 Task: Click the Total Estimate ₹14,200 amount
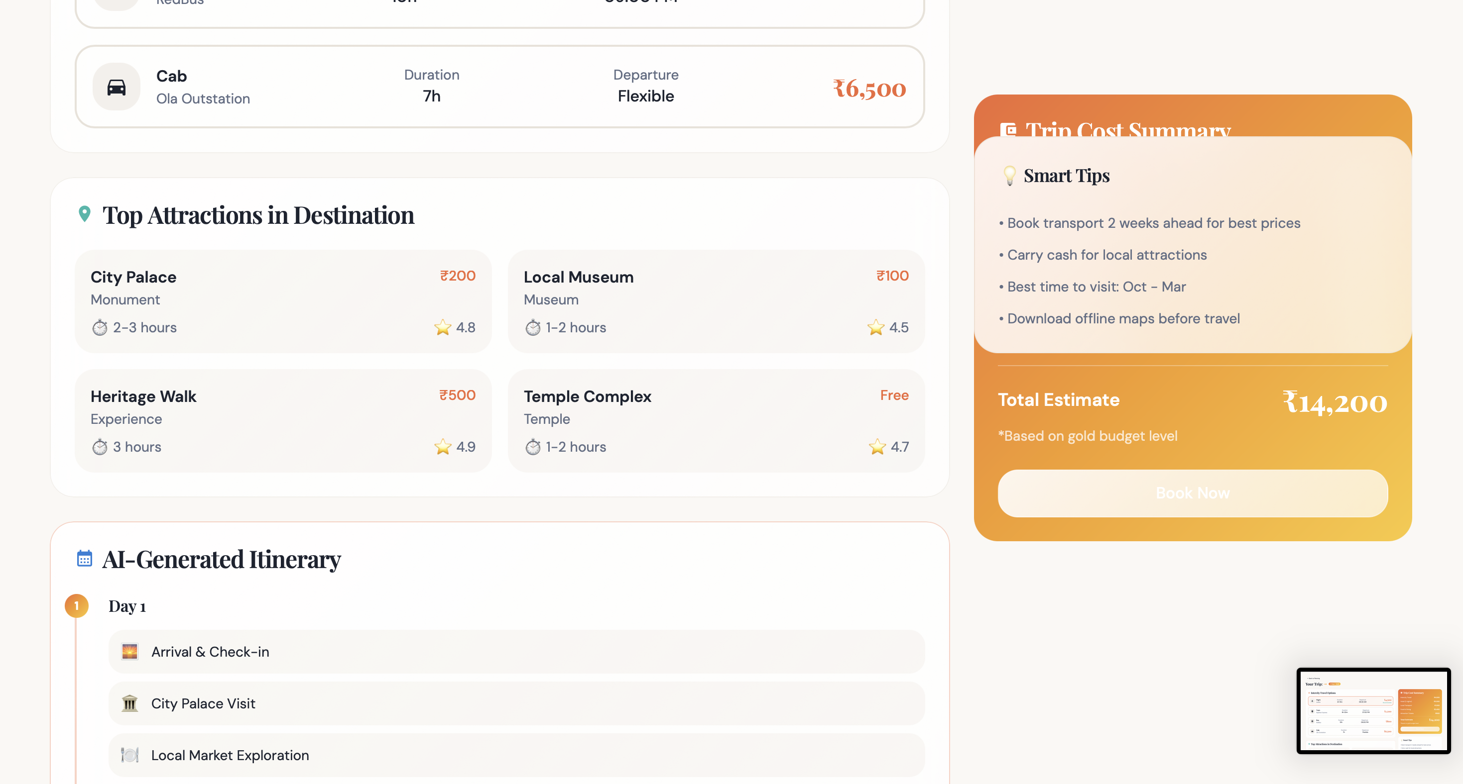pyautogui.click(x=1335, y=402)
